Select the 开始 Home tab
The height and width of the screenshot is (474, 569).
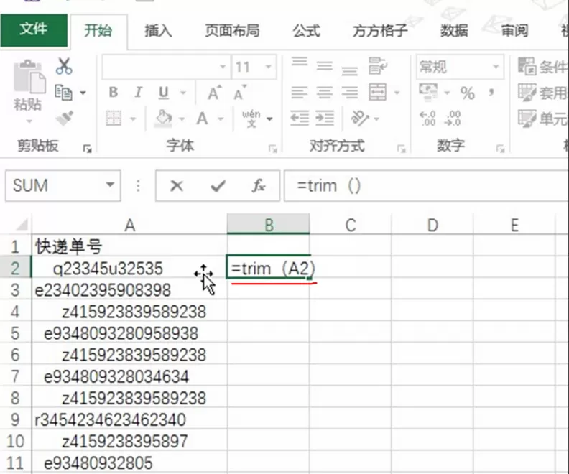(x=98, y=30)
